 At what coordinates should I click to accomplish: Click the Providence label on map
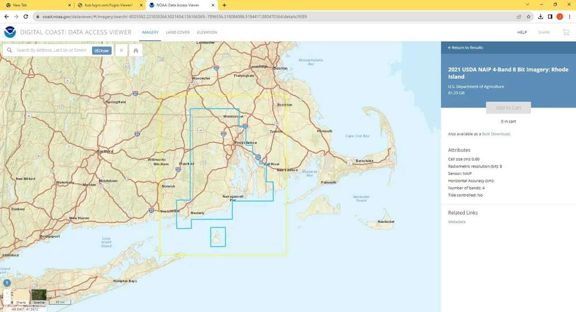point(246,142)
